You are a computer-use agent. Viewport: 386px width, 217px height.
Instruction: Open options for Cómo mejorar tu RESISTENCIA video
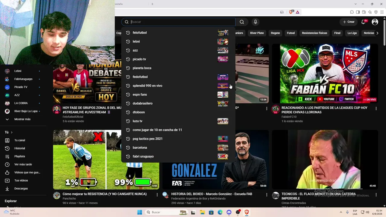pos(157,195)
